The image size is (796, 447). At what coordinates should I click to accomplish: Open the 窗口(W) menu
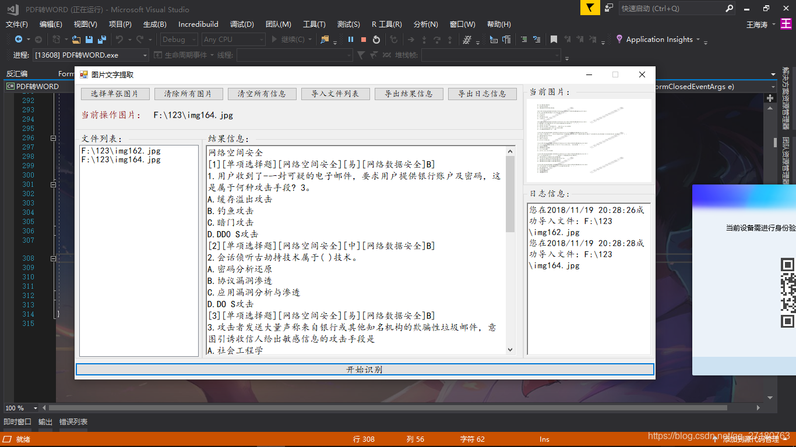point(463,24)
